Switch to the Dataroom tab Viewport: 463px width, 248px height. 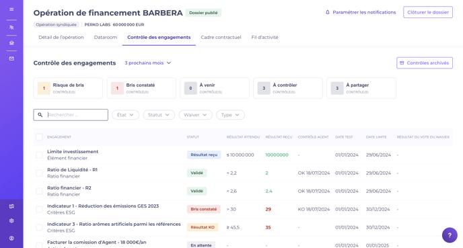point(106,38)
